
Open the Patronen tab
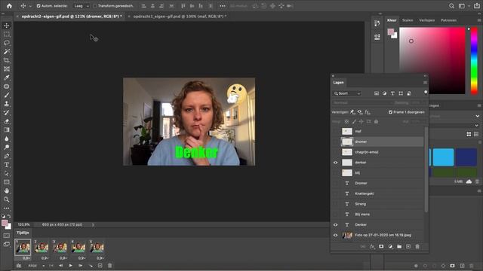pos(448,20)
